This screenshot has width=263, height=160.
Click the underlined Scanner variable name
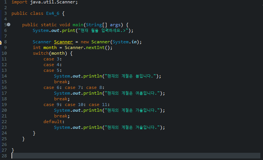coord(64,42)
